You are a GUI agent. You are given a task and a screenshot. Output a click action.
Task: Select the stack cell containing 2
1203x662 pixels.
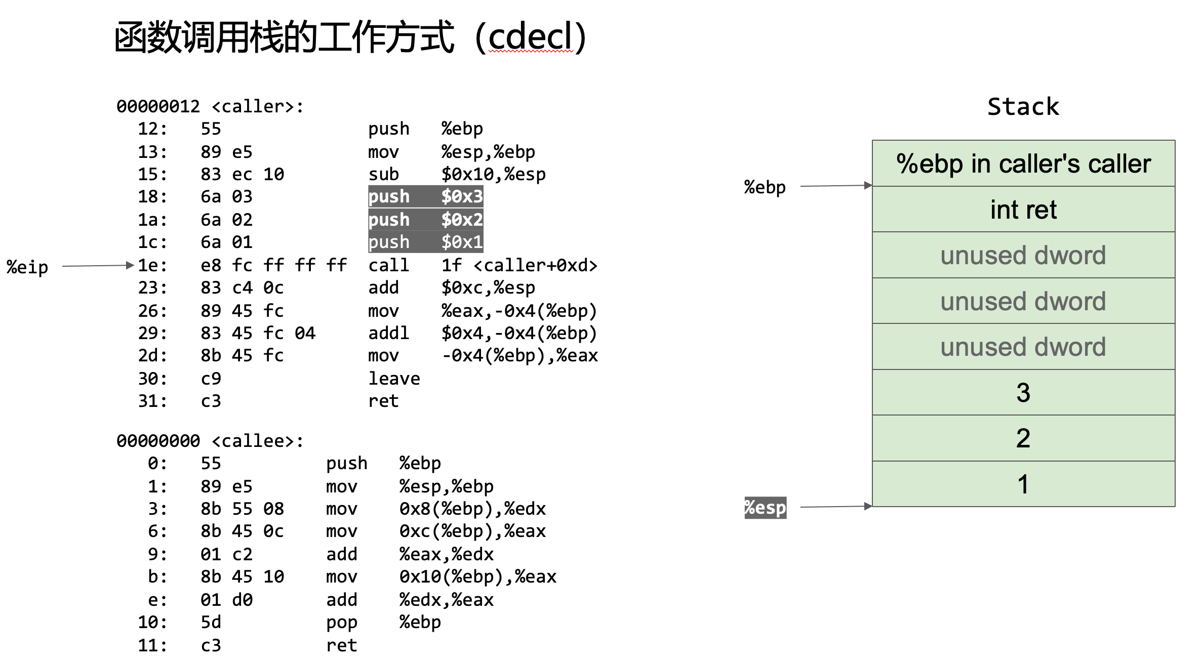coord(1023,438)
